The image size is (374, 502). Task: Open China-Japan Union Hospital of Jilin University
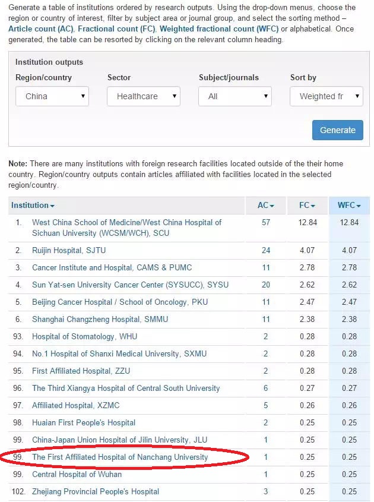[120, 440]
